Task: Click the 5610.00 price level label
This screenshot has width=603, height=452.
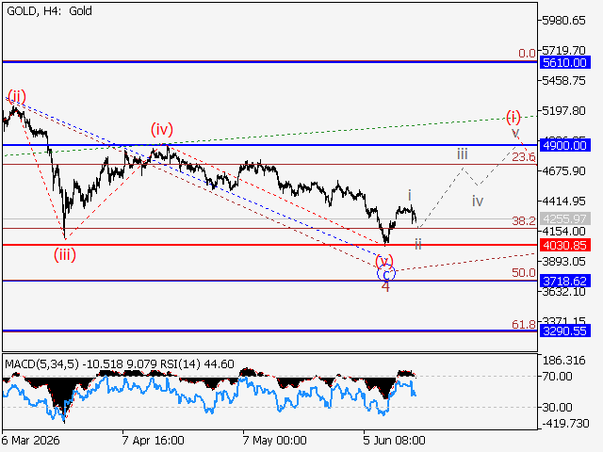Action: pyautogui.click(x=564, y=62)
